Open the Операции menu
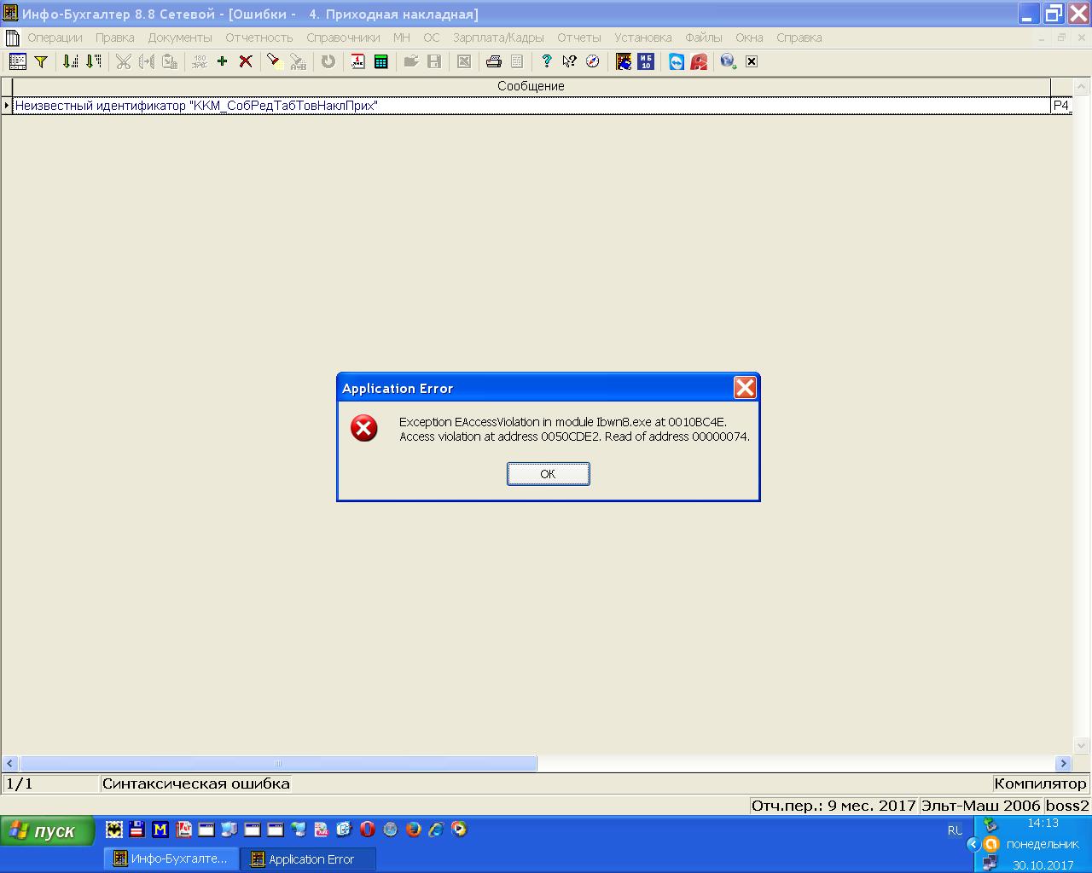 (x=55, y=38)
